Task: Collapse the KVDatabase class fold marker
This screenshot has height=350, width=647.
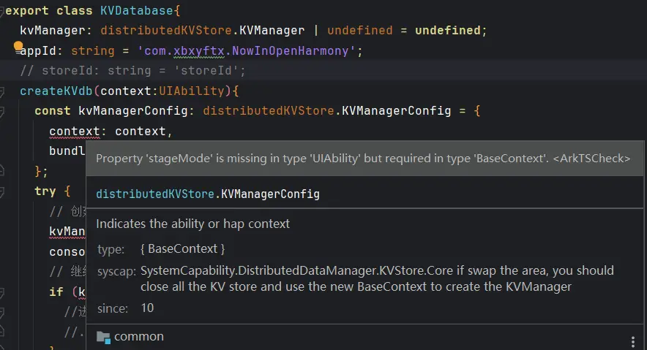Action: 2,11
